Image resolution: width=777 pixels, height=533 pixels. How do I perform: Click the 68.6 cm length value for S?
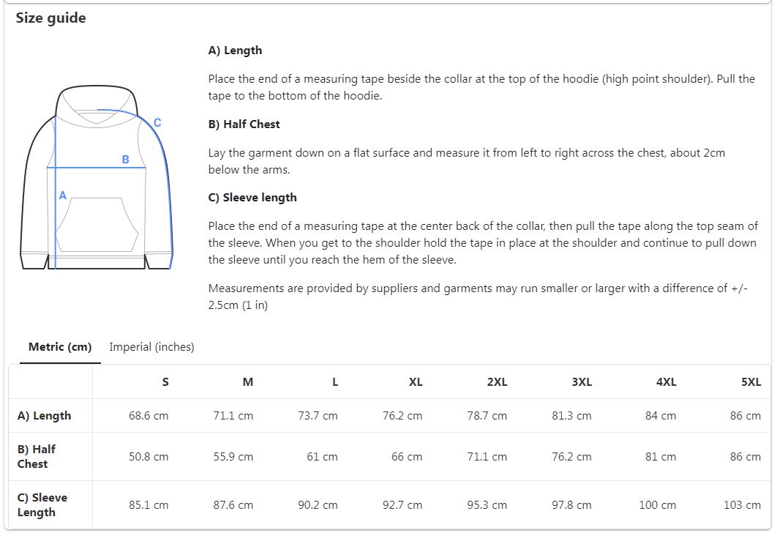pos(149,416)
